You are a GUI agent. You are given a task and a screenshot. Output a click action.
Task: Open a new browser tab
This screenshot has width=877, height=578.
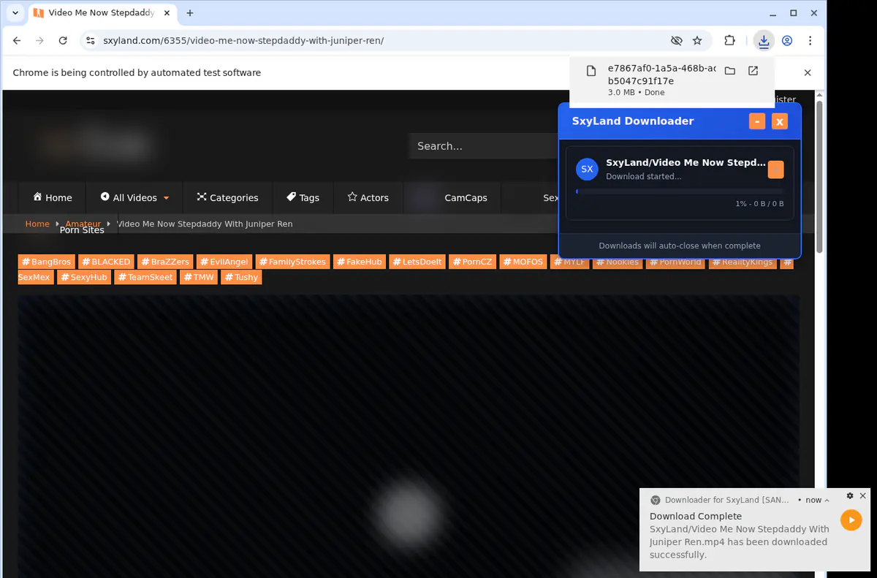(x=190, y=13)
